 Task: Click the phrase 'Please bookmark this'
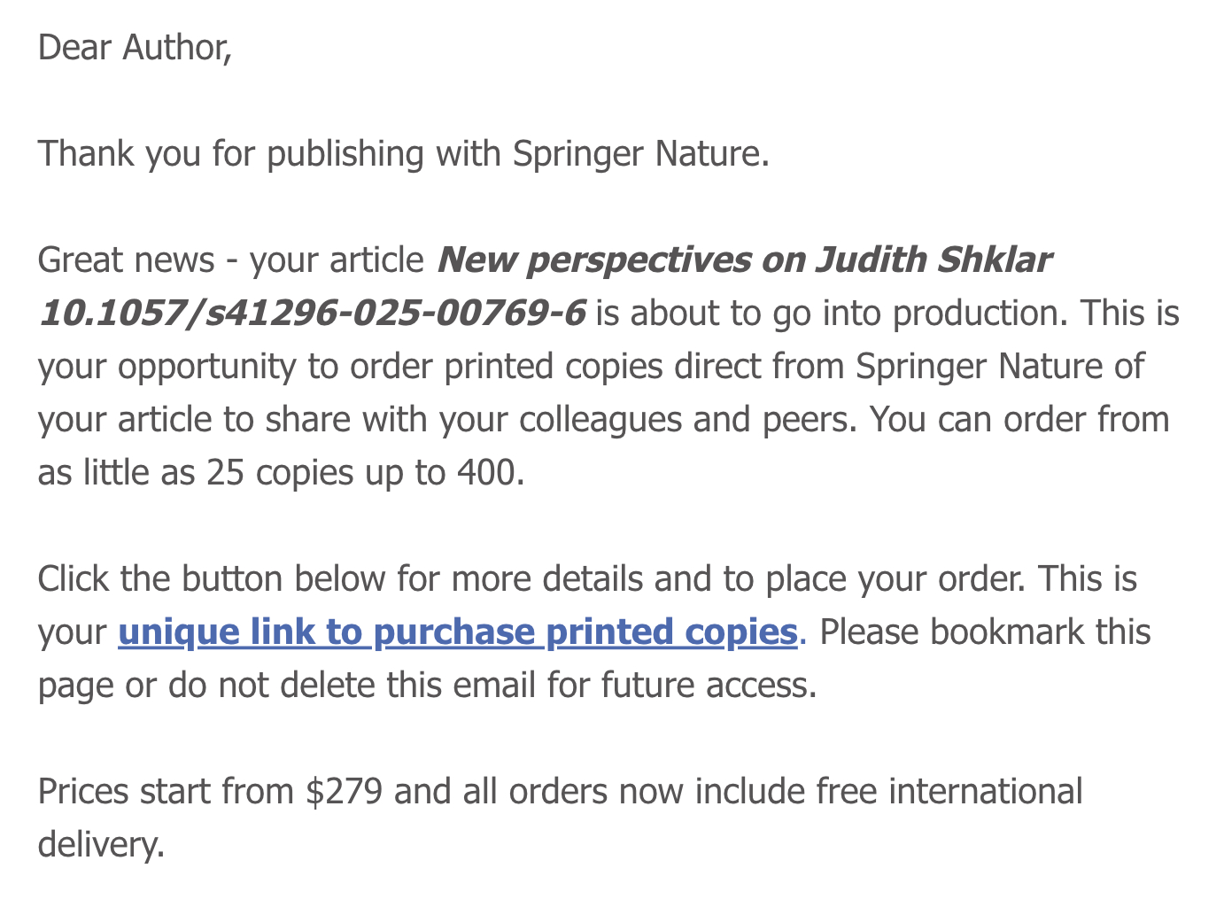pos(985,632)
